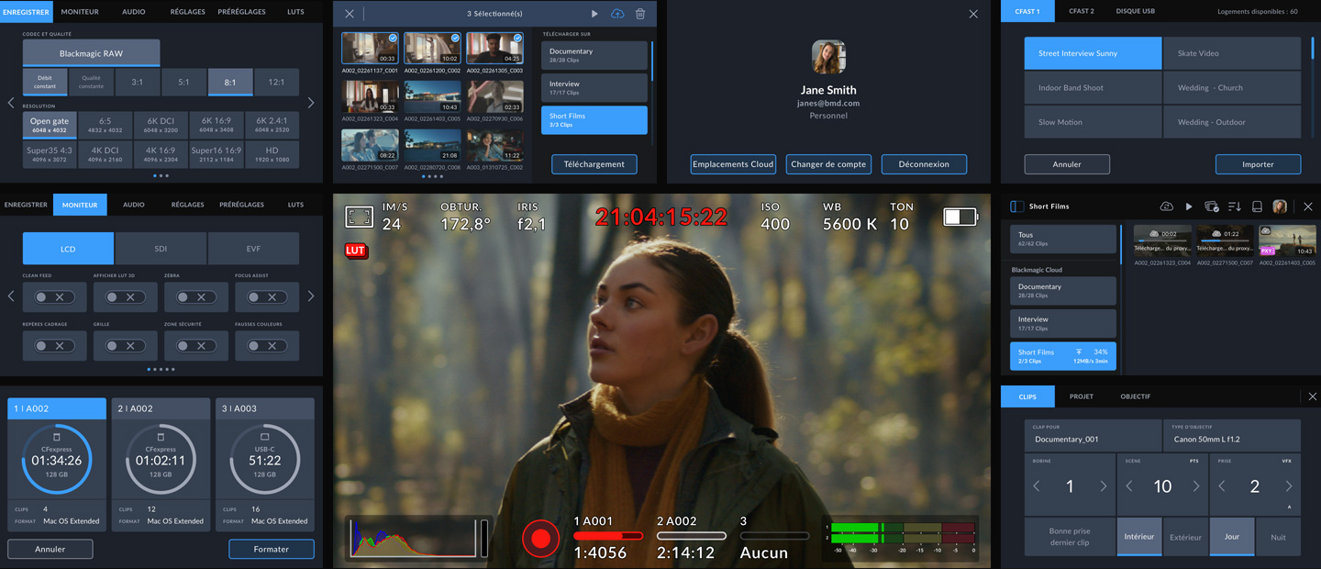Click the sort order icon in the Short Films toolbar
1321x569 pixels.
[x=1234, y=206]
